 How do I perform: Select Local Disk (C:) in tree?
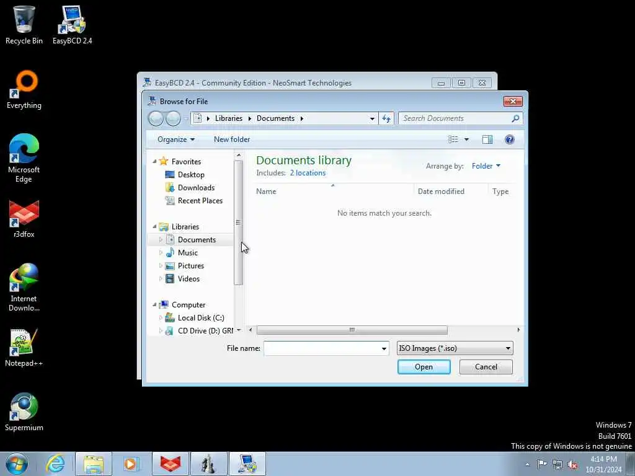(x=201, y=318)
